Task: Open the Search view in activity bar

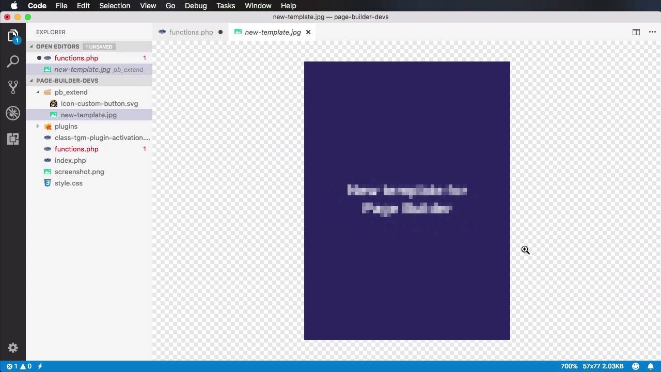Action: 13,61
